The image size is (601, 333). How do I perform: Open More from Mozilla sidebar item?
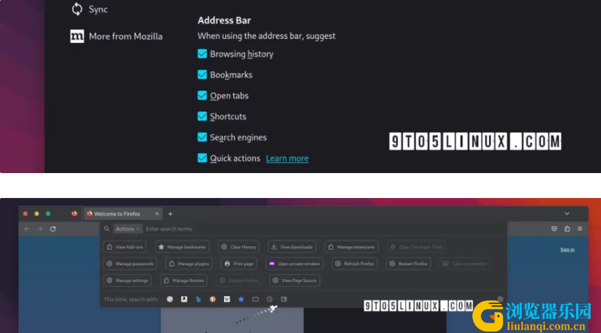(x=116, y=37)
